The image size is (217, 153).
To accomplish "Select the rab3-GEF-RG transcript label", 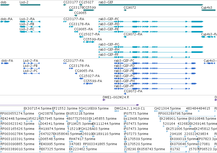I will 109,44.
